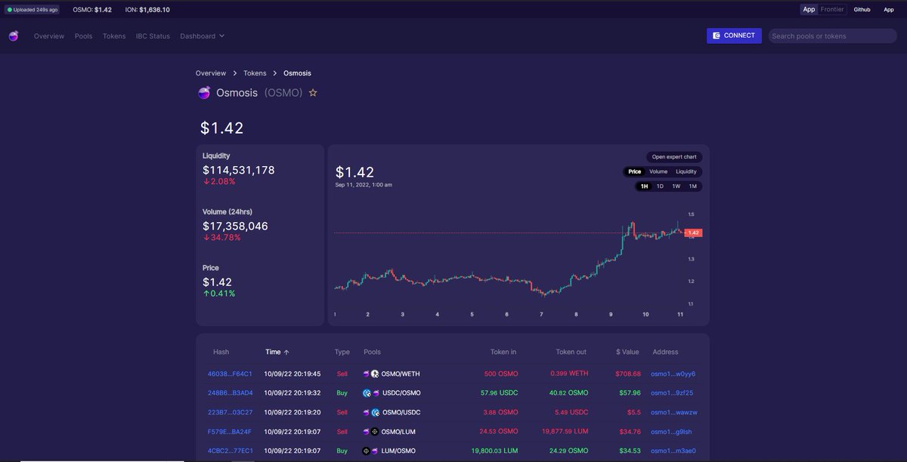The width and height of the screenshot is (907, 462).
Task: Click the USDC token icon in OSMO/USDC row
Action: [x=375, y=412]
